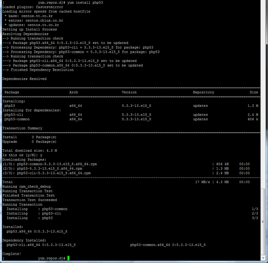Image resolution: width=268 pixels, height=263 pixels.
Task: Click '(3/3): php53-cli-5.3.3-13.el5_8.x86_64.rpm'
Action: pos(47,173)
